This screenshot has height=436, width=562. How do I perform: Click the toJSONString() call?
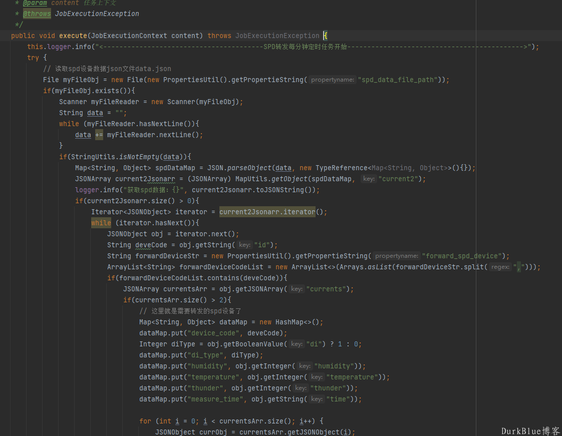click(x=284, y=190)
